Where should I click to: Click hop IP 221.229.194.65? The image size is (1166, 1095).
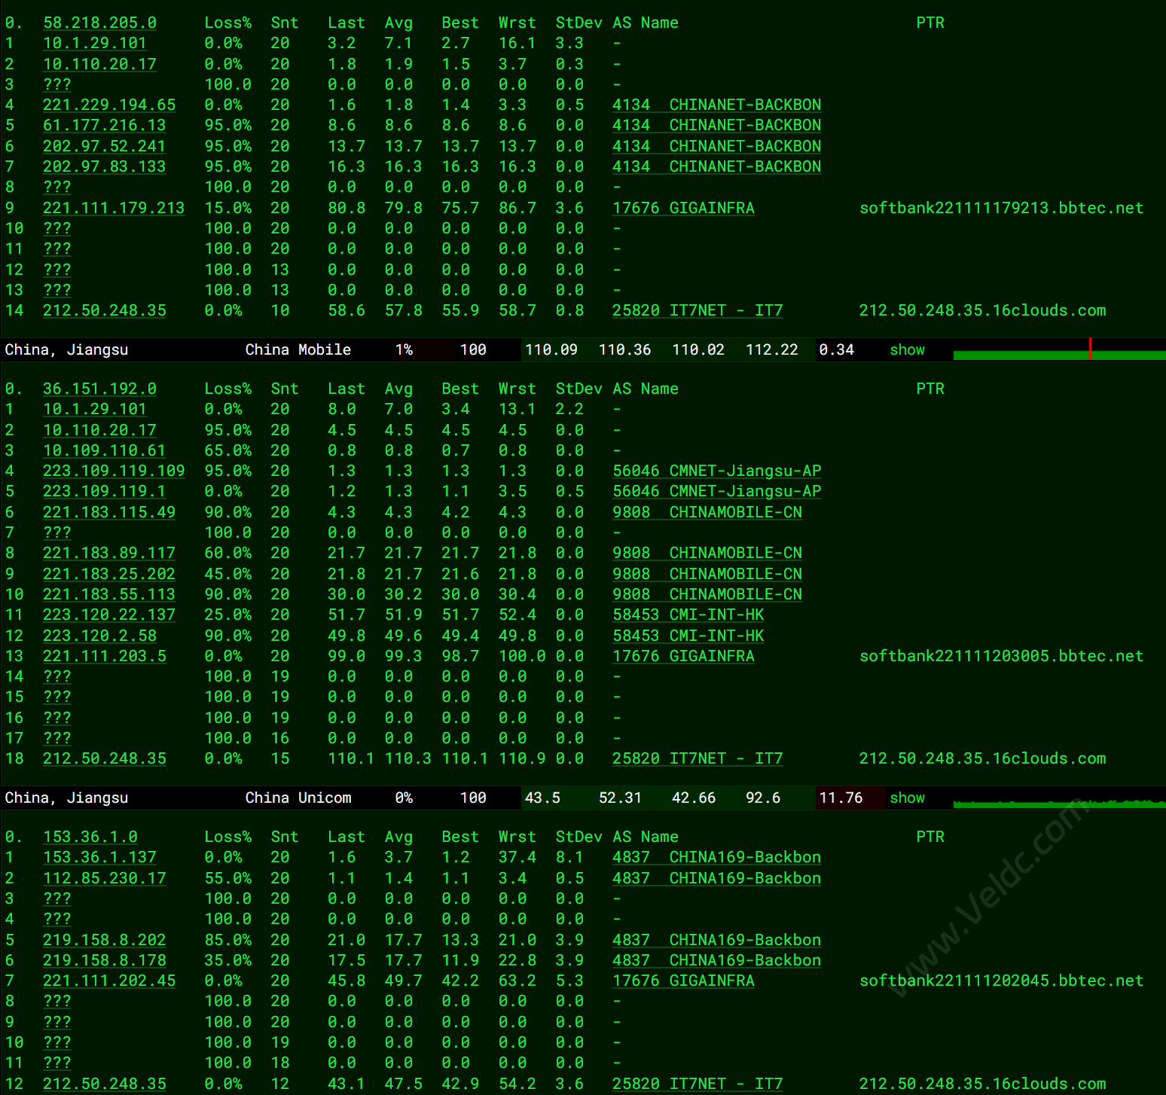(x=109, y=105)
